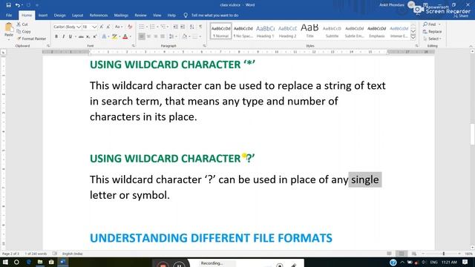Open the font name dropdown

point(79,27)
